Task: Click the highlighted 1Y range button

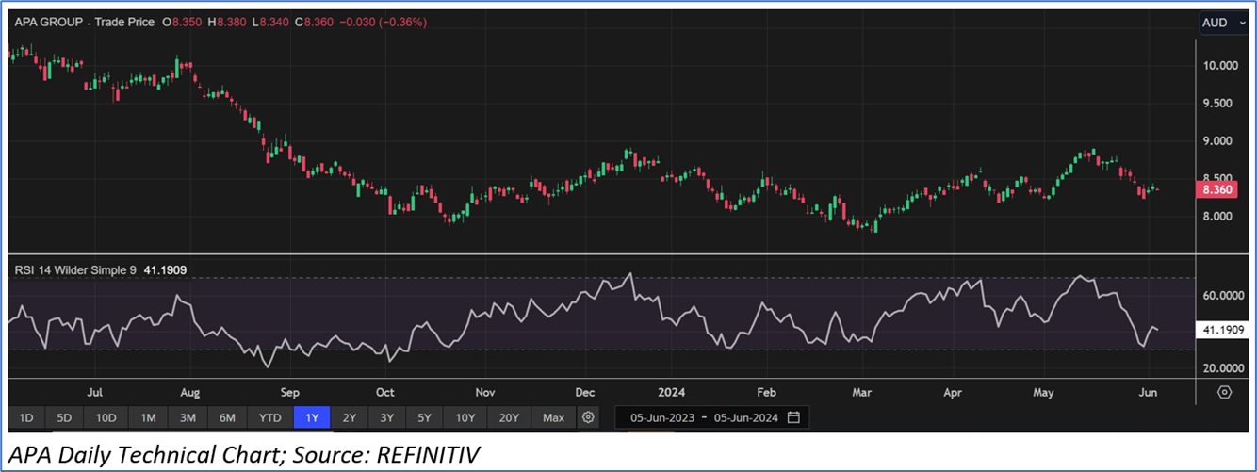Action: [x=312, y=417]
